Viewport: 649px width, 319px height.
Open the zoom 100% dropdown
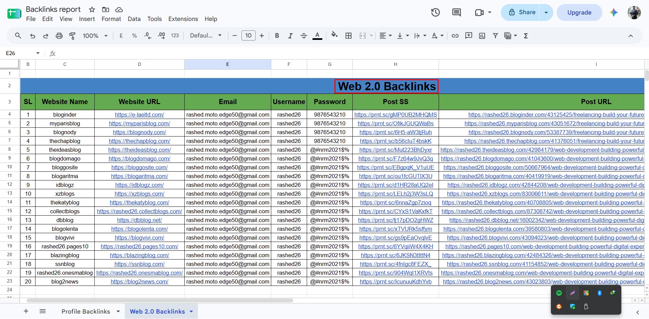tap(95, 35)
